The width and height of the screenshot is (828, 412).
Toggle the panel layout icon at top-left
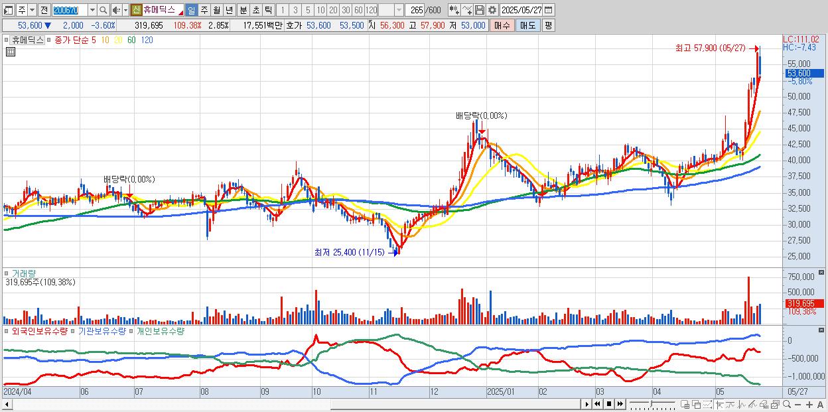(x=8, y=10)
